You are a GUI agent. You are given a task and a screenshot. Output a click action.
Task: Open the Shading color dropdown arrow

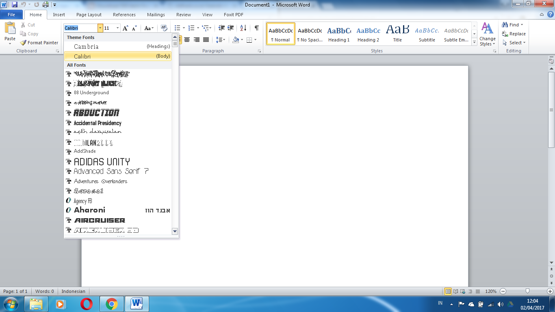click(x=242, y=40)
